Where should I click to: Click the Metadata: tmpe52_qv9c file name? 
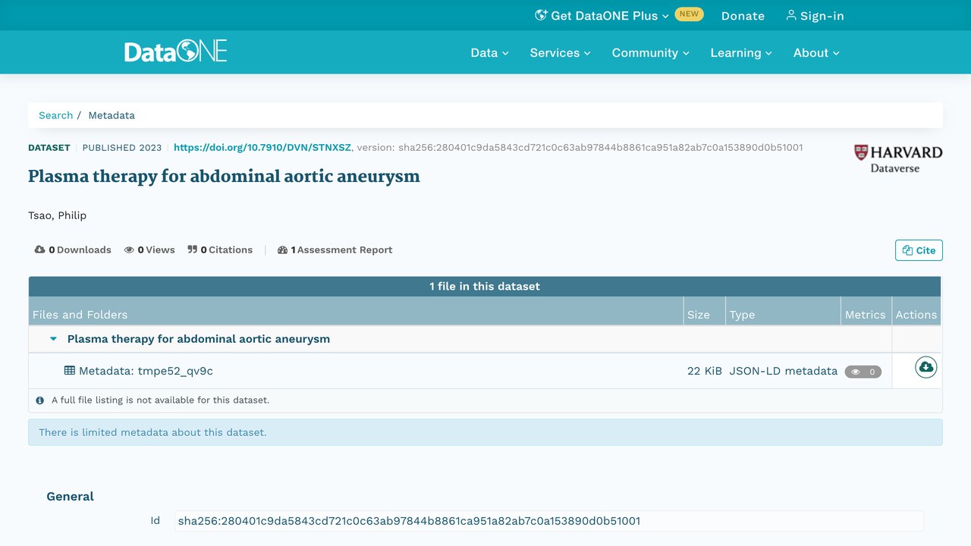pos(146,371)
